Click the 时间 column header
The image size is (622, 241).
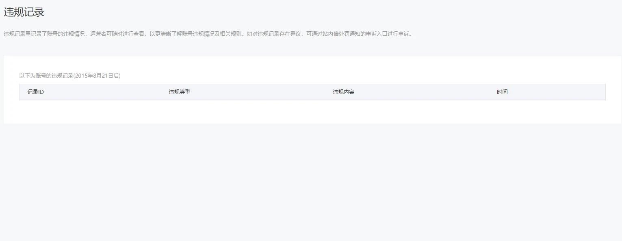[x=502, y=92]
